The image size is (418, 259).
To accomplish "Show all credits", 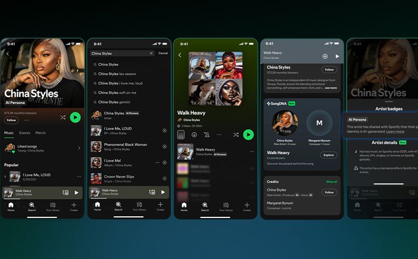I will point(331,182).
